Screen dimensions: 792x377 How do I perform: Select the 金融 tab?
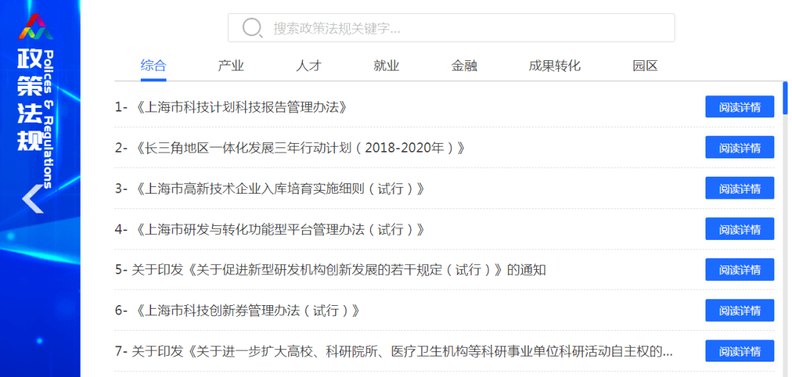click(464, 66)
